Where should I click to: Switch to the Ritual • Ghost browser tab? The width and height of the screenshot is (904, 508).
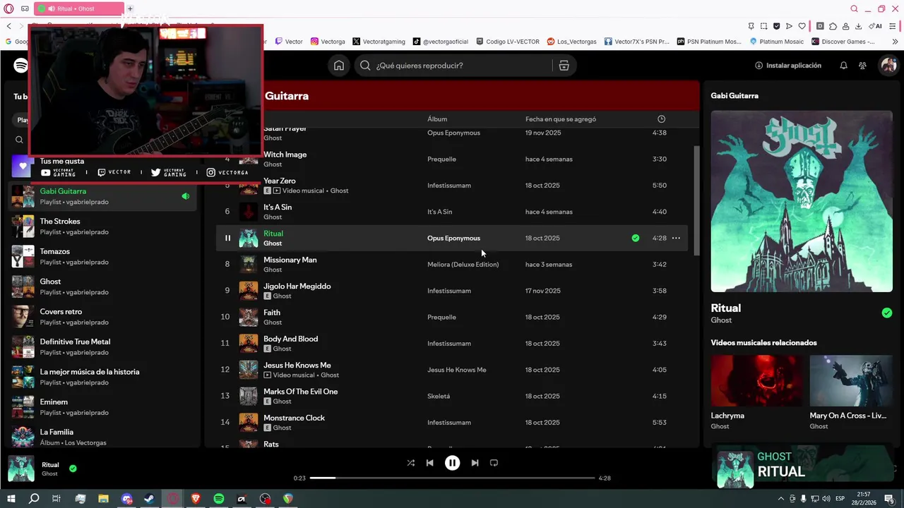pos(79,8)
